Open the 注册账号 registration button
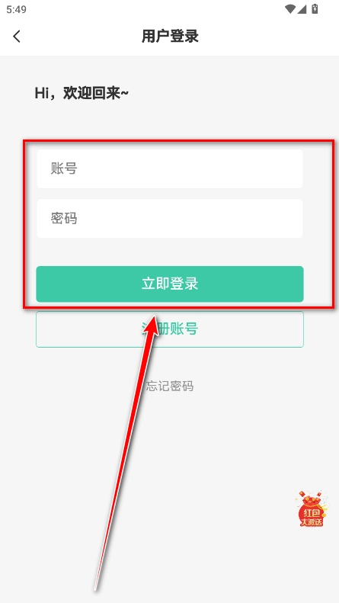Viewport: 339px width, 603px height. tap(169, 329)
